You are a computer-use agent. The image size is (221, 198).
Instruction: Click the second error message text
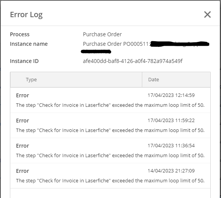[110, 130]
